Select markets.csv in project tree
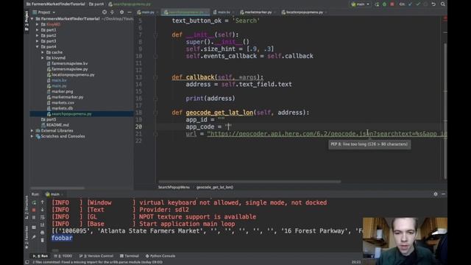Screen dimensions: 471x265 coord(63,103)
